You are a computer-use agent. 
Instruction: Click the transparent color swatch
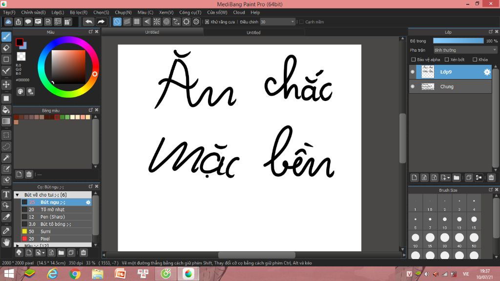(21, 57)
